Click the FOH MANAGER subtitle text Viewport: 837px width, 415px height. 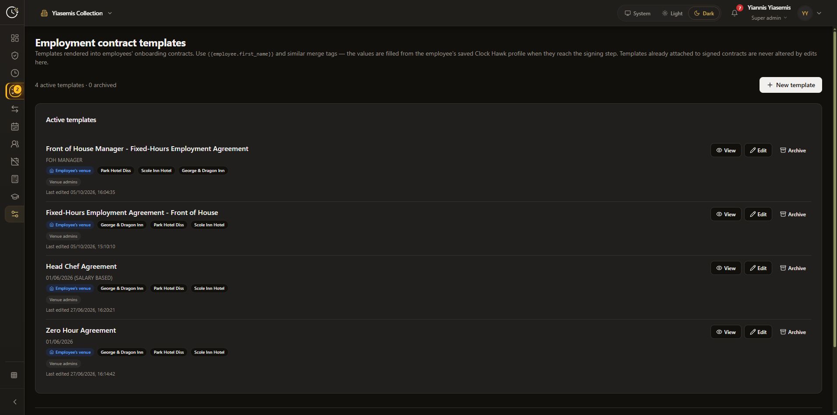[x=64, y=160]
